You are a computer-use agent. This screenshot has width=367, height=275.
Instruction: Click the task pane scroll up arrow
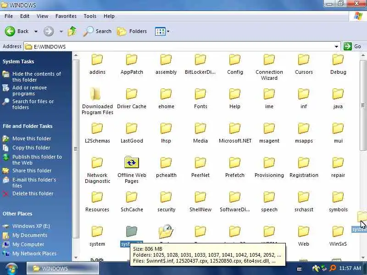point(76,55)
